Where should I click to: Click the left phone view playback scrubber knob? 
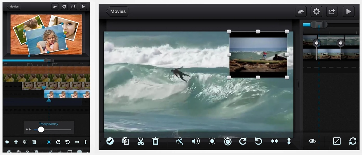49,60
